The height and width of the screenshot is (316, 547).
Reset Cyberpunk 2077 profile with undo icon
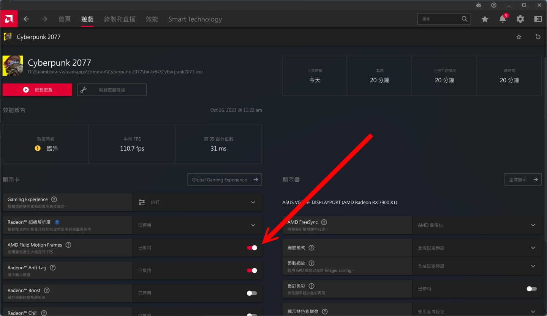538,37
